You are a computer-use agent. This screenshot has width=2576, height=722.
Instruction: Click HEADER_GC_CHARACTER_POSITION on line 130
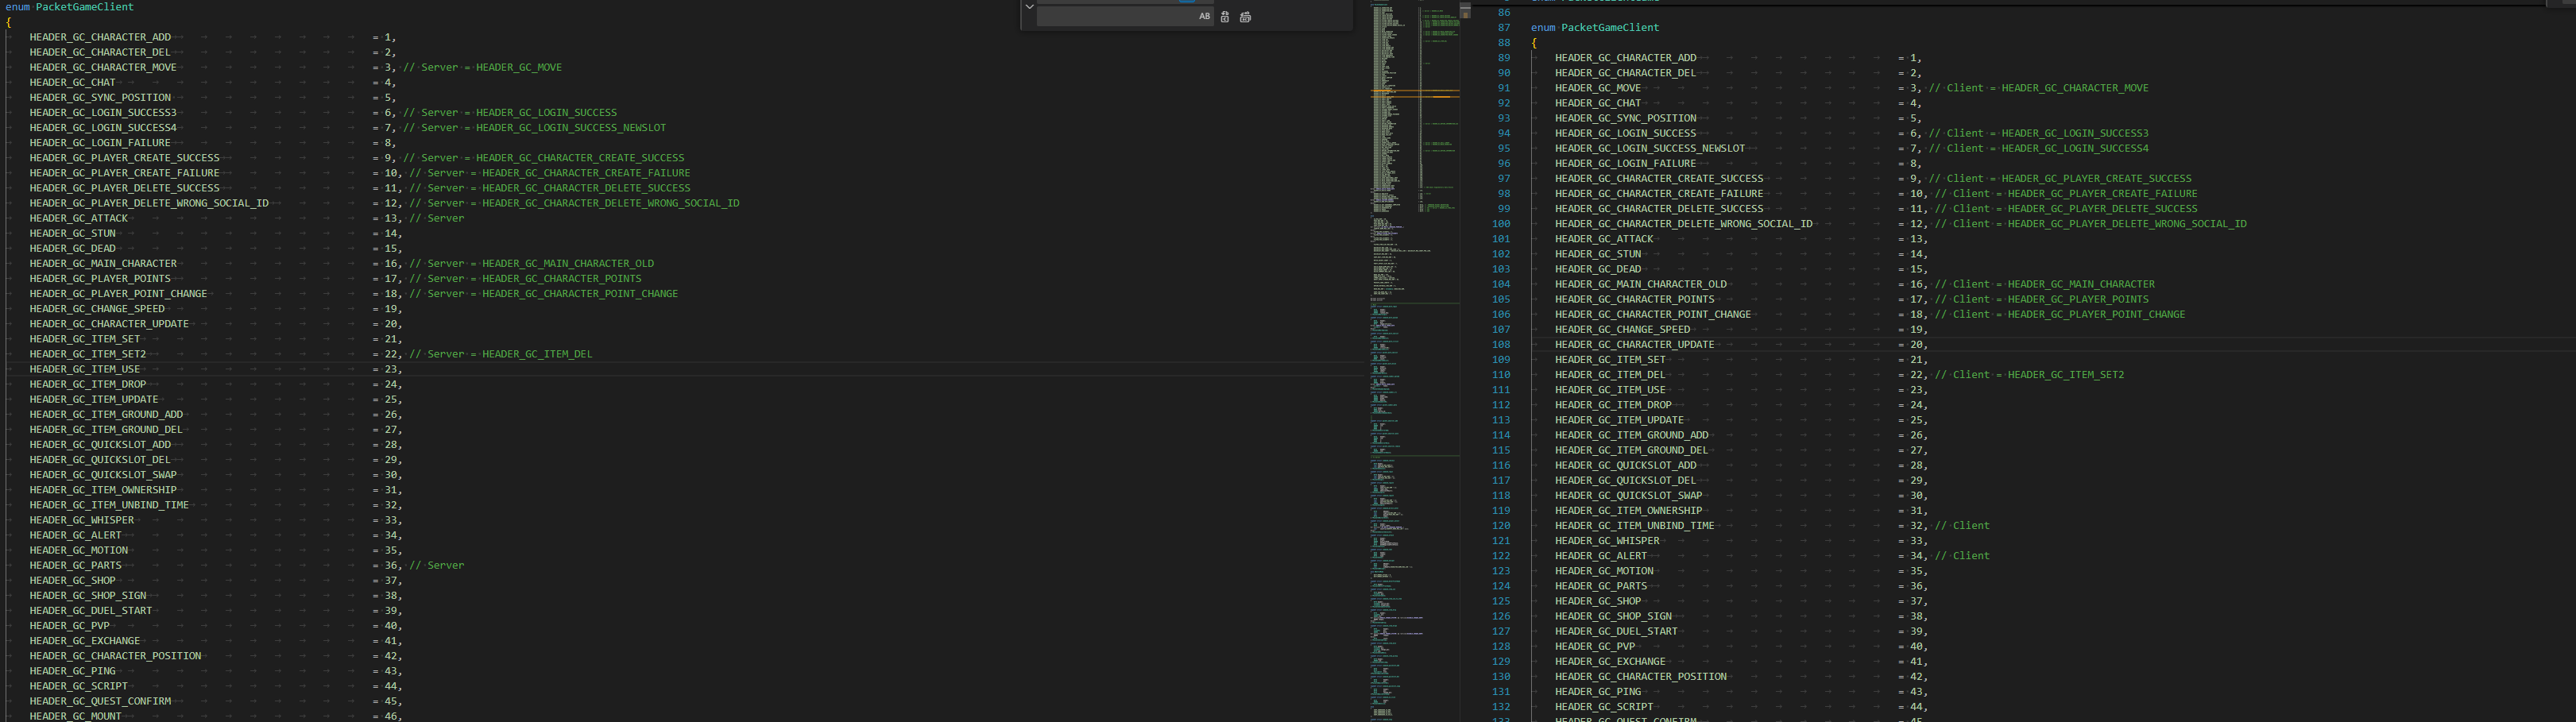(x=1641, y=677)
